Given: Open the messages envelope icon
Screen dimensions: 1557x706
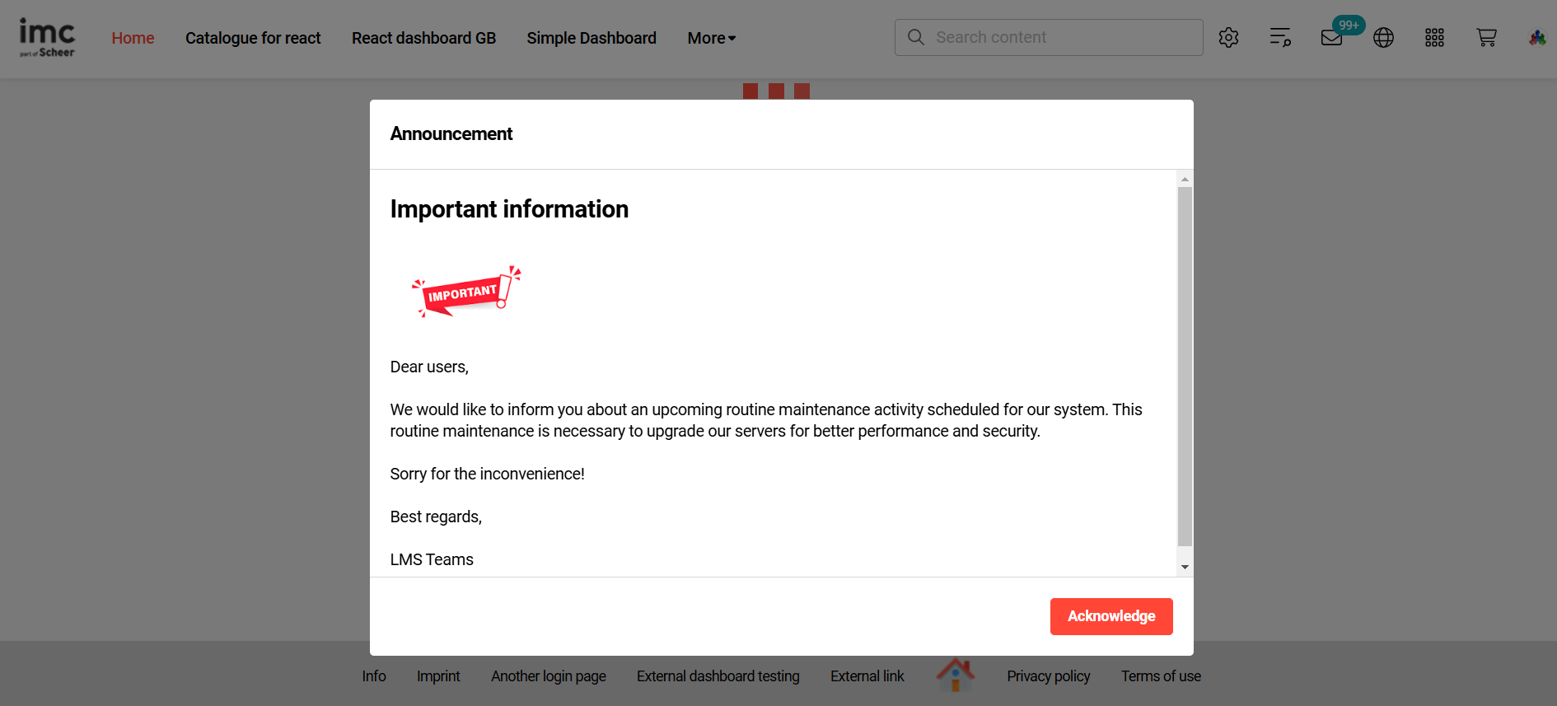Looking at the screenshot, I should pos(1332,38).
